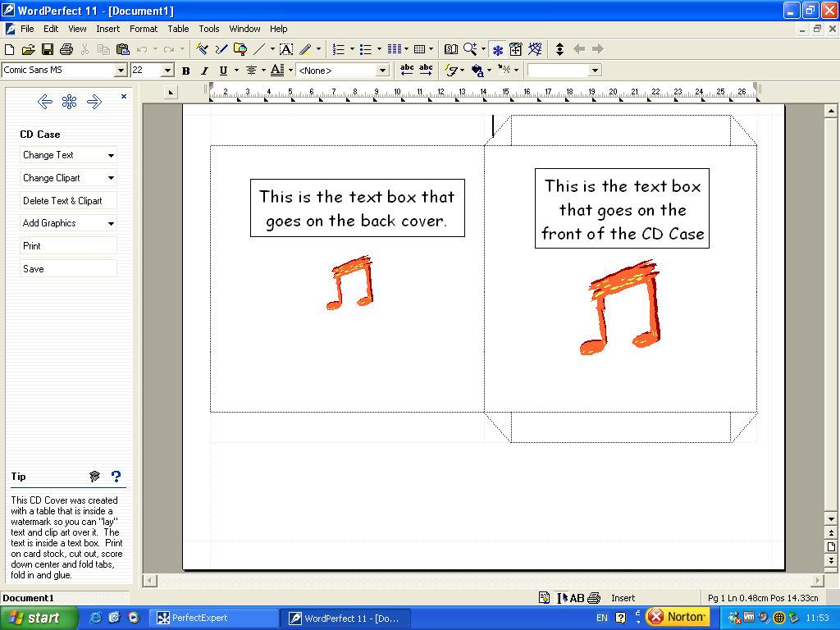Click the PerfectExpert tip help question mark

[x=116, y=477]
